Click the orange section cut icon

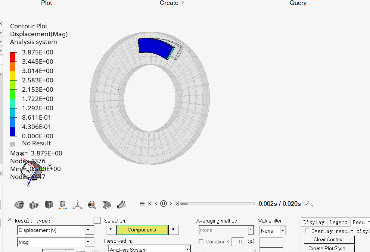coord(107,204)
